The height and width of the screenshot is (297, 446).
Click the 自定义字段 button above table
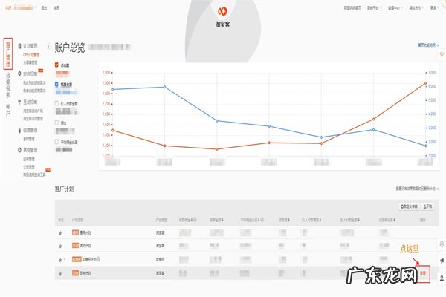(410, 206)
